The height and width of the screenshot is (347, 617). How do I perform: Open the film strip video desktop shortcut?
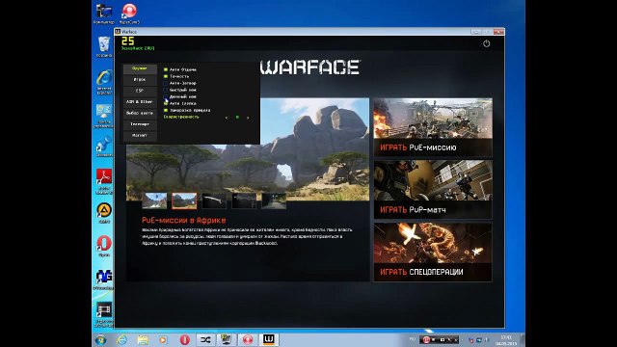104,314
